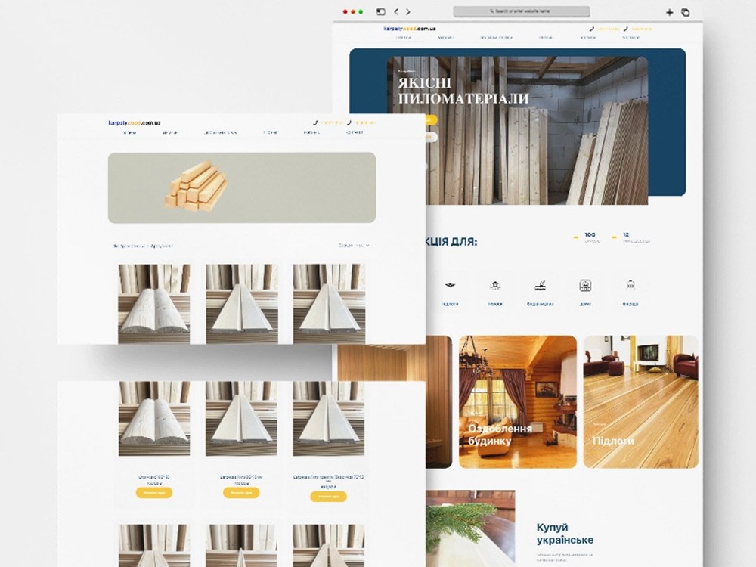Click the spruce branch image beside 'Купуй українське'
756x567 pixels.
pos(470,528)
